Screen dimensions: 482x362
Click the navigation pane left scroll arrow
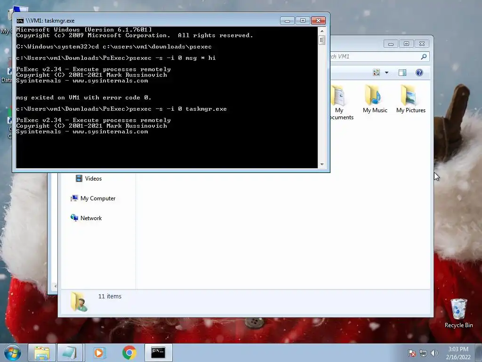tap(55, 286)
